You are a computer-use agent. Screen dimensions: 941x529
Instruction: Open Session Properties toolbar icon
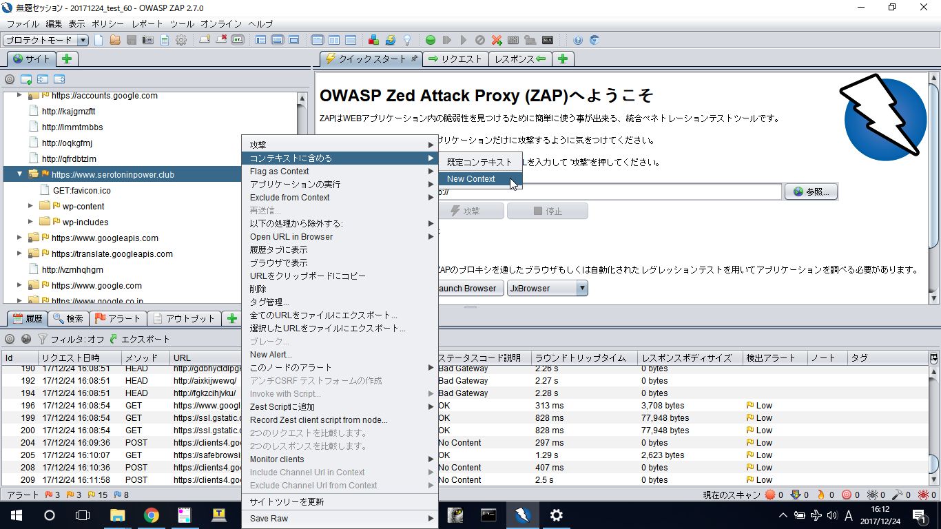click(165, 40)
